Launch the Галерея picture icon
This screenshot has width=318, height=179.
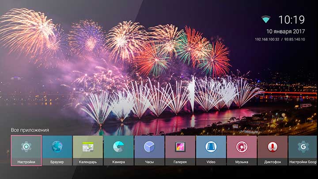click(180, 147)
